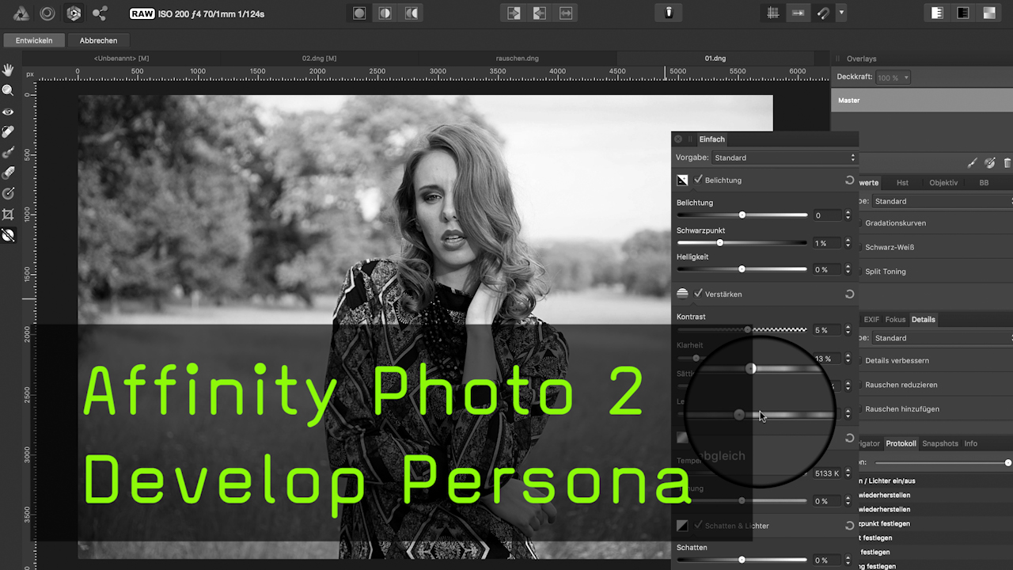Click the sync before icon

pos(514,13)
